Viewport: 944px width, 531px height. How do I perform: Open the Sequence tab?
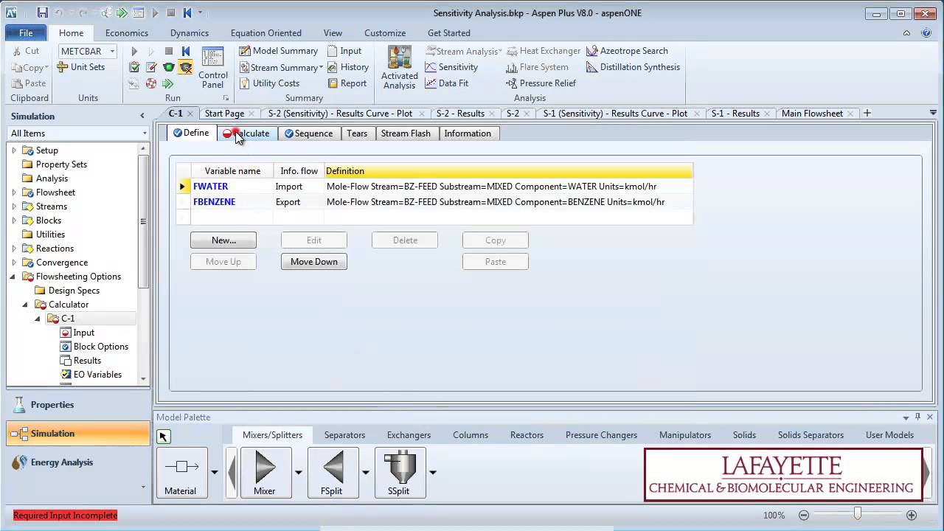pos(308,133)
